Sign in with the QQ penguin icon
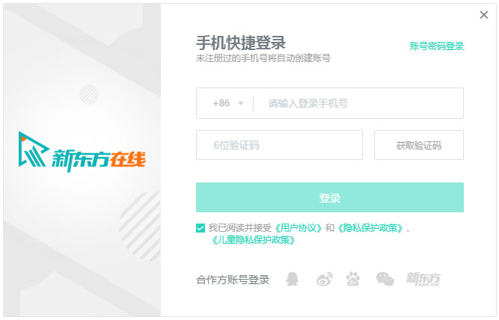The image size is (499, 320). (293, 280)
